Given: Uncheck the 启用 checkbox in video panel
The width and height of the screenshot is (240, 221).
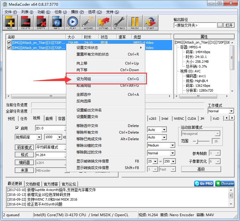Looking at the screenshot, I should [x=17, y=128].
